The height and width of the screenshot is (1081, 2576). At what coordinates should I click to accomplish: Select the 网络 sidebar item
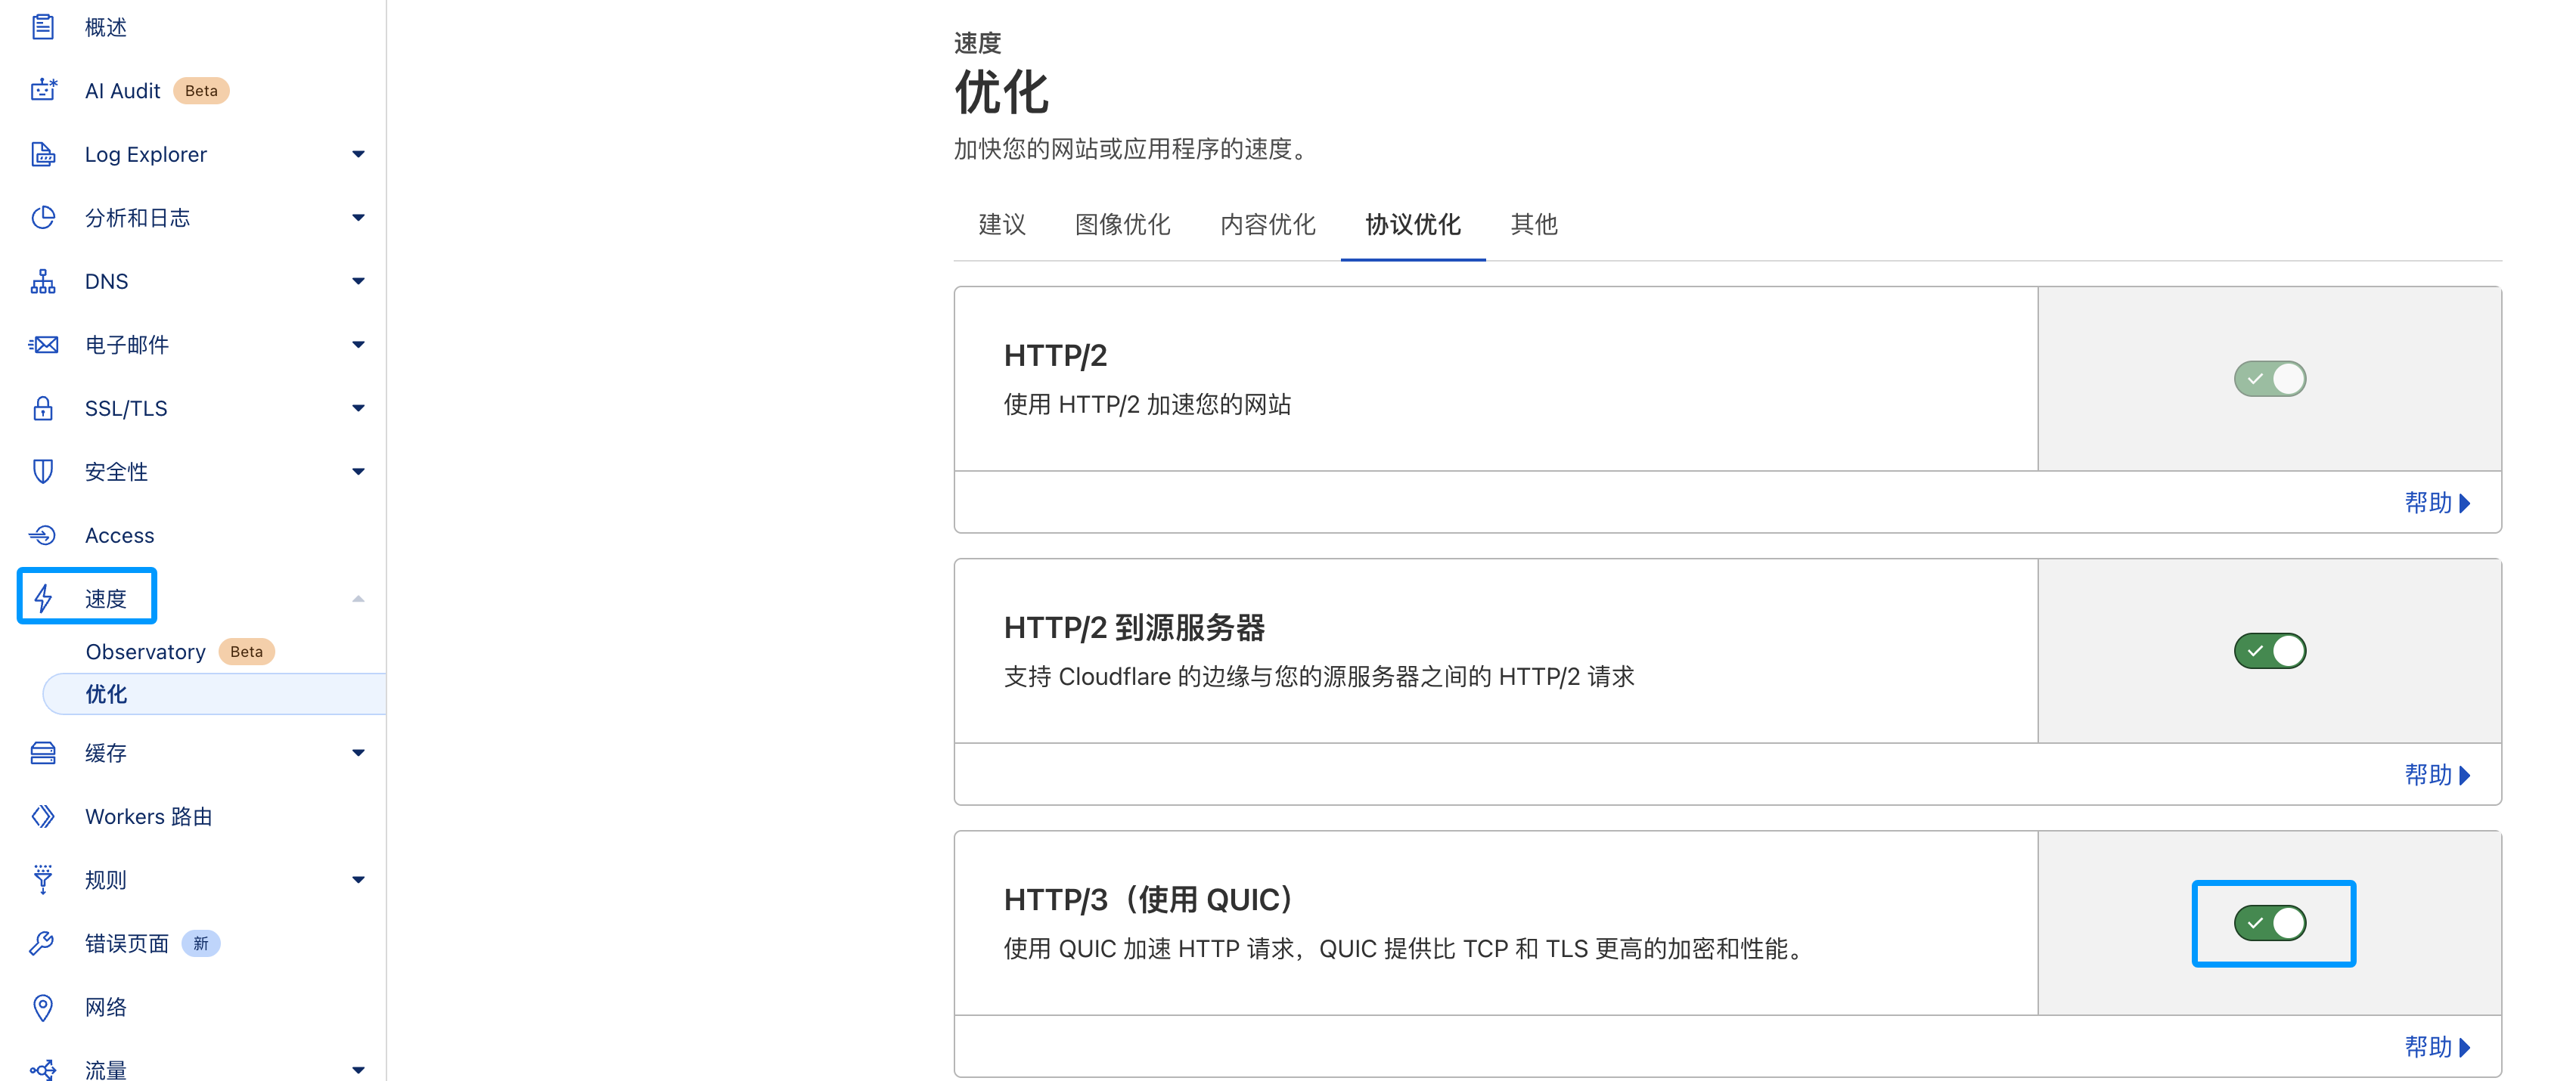coord(106,1007)
